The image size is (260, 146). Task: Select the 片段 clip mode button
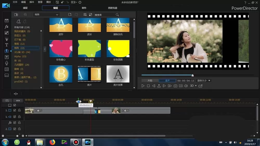pos(150,81)
